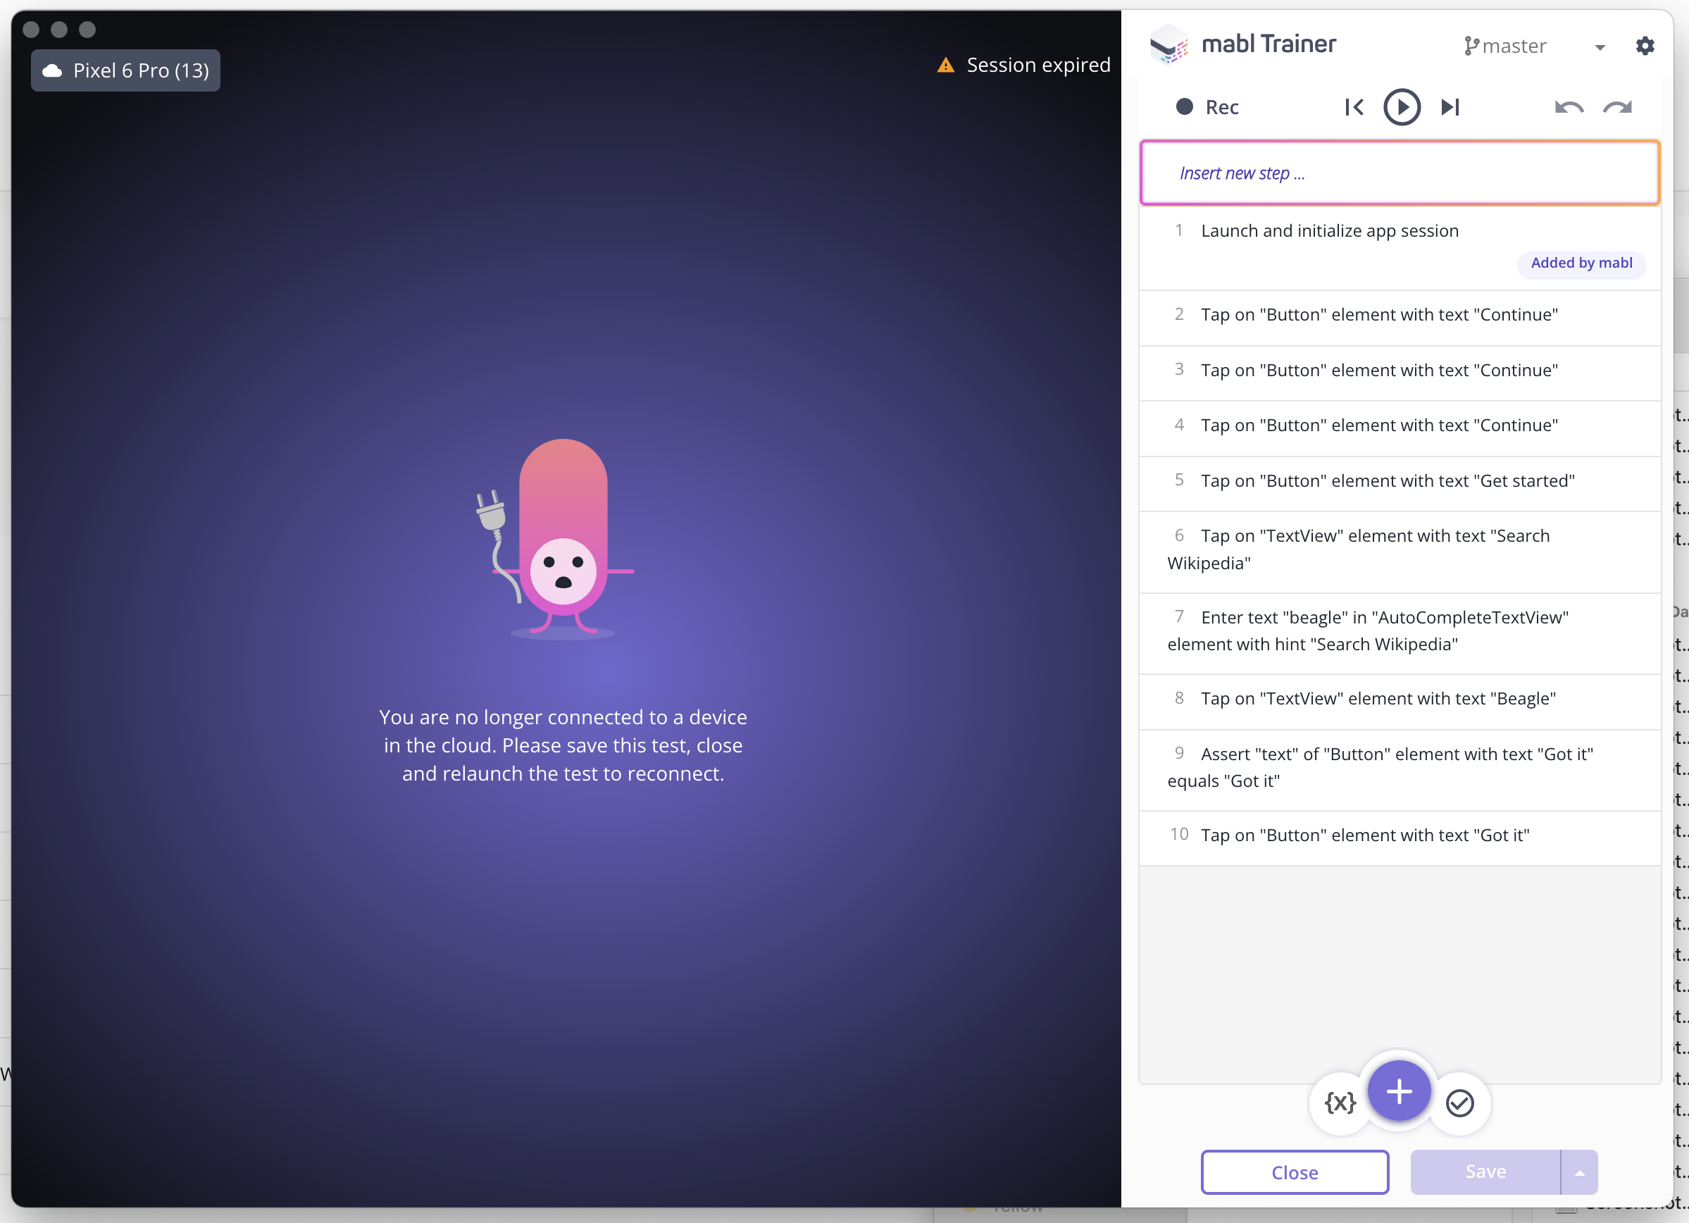Click purple plus add step button

coord(1399,1091)
